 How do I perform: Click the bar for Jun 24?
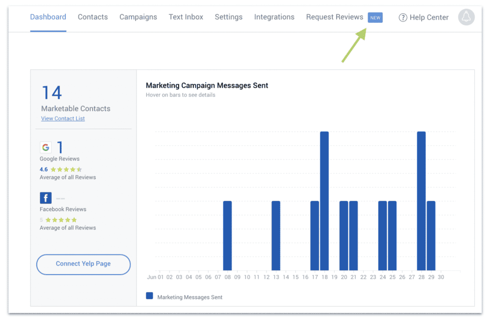(383, 235)
